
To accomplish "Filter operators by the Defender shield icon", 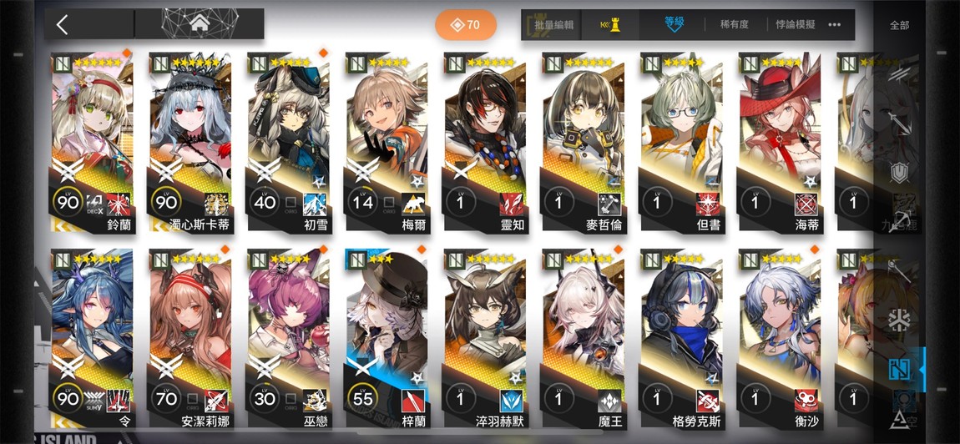I will (x=899, y=174).
